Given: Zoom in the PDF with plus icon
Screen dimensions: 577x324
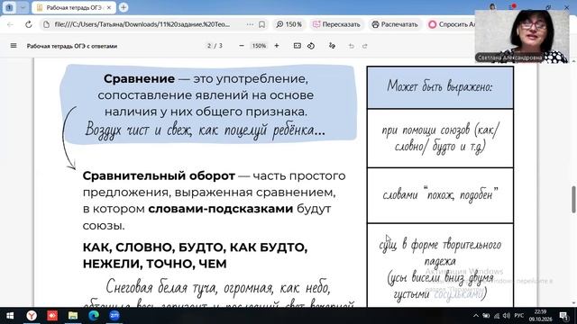Looking at the screenshot, I should 277,46.
